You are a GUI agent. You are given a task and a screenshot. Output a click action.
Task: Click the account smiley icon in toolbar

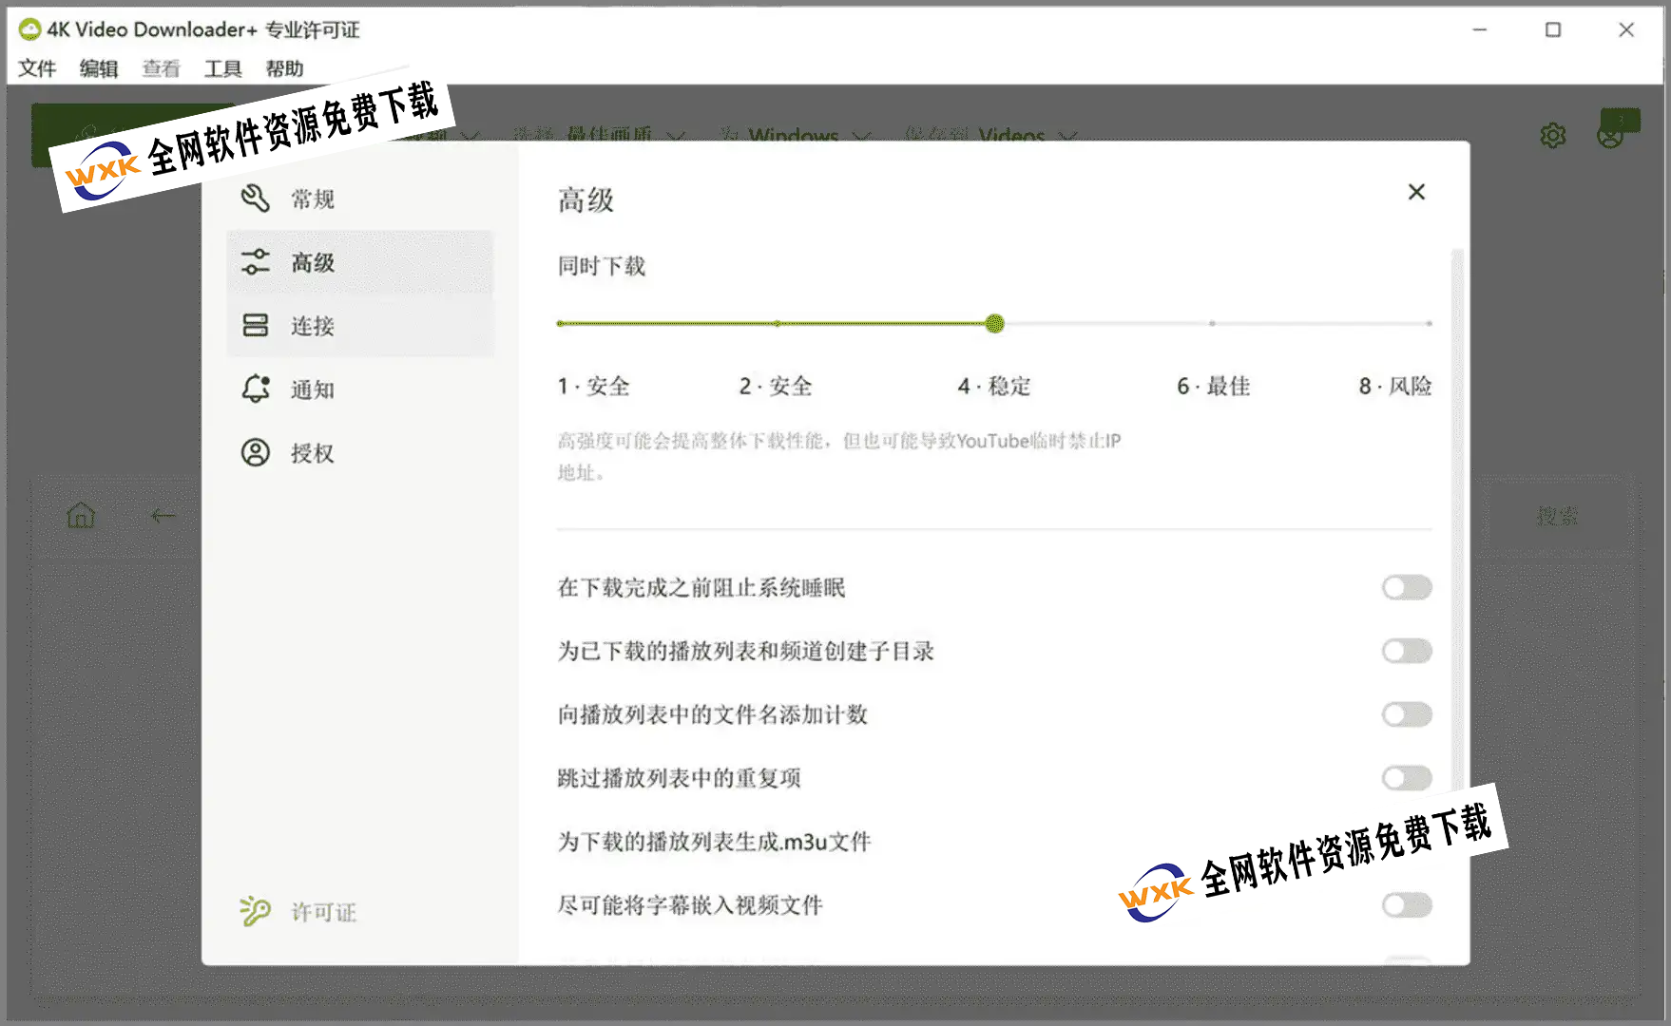coord(1610,136)
